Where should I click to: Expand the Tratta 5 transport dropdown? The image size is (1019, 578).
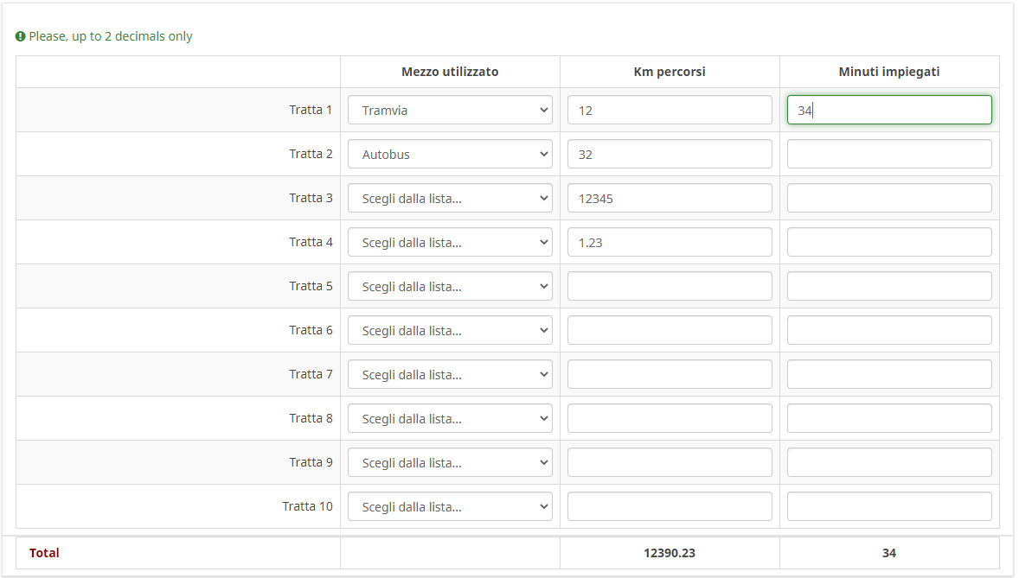[450, 286]
